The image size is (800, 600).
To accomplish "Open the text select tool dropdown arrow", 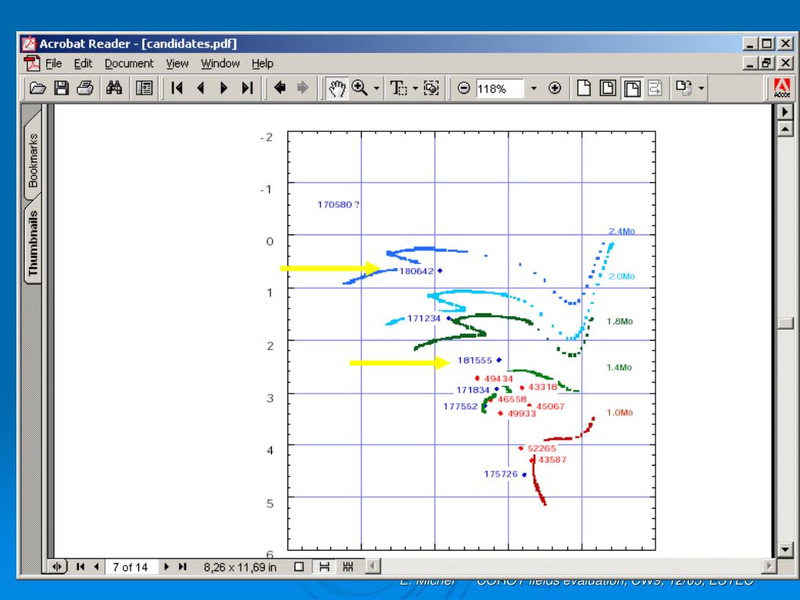I will (415, 88).
